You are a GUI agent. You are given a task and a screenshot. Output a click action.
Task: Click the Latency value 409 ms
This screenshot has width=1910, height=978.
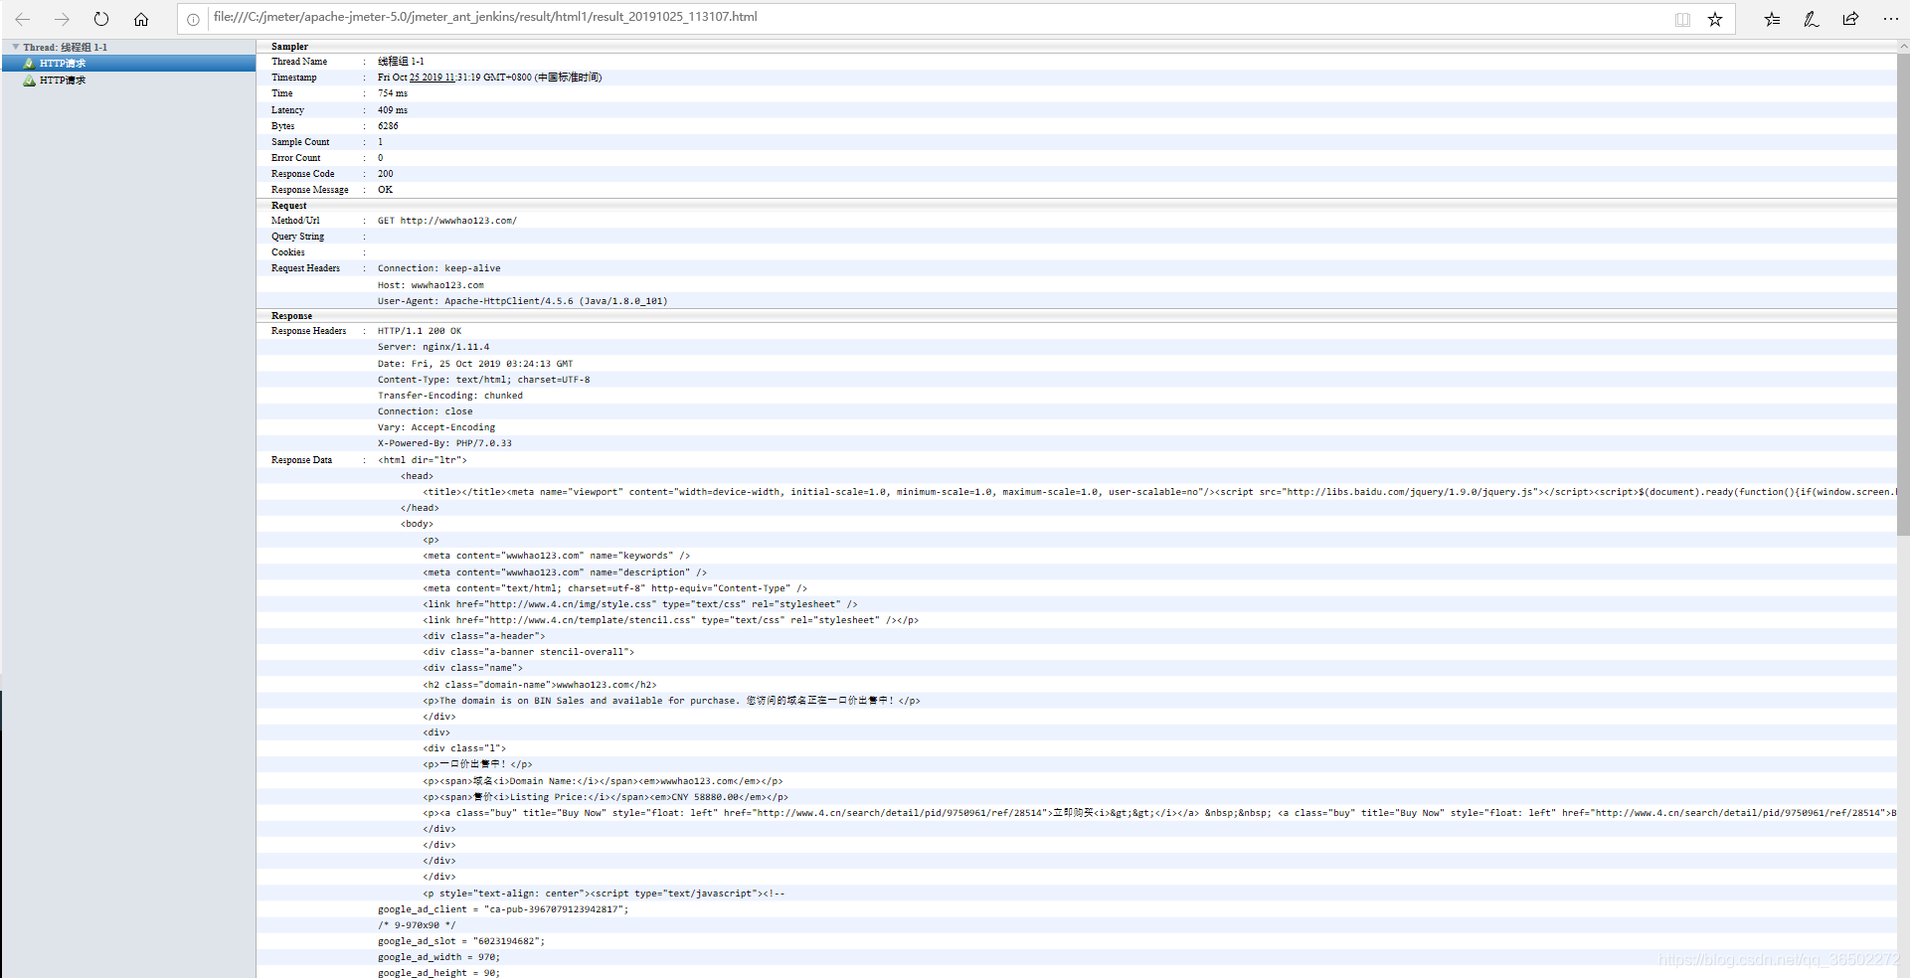(x=393, y=110)
